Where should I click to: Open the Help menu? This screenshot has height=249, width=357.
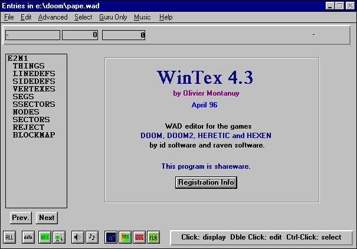point(166,17)
